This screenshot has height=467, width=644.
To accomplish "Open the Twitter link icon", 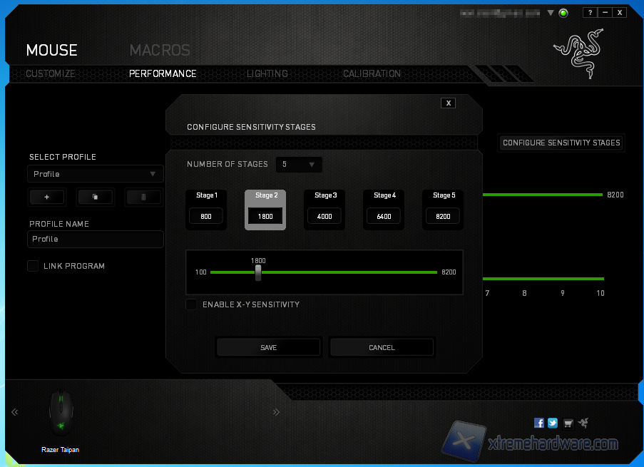I will click(553, 423).
